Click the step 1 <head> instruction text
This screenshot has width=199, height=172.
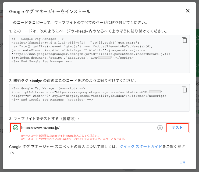tap(88, 31)
